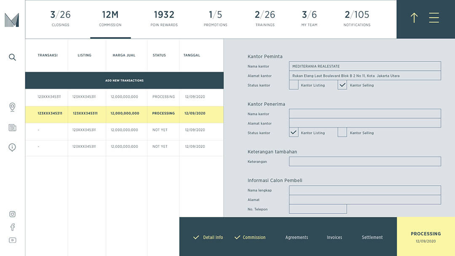Viewport: 455px width, 256px height.
Task: Check Kantor Listing under Kantor Peminta
Action: pyautogui.click(x=294, y=85)
